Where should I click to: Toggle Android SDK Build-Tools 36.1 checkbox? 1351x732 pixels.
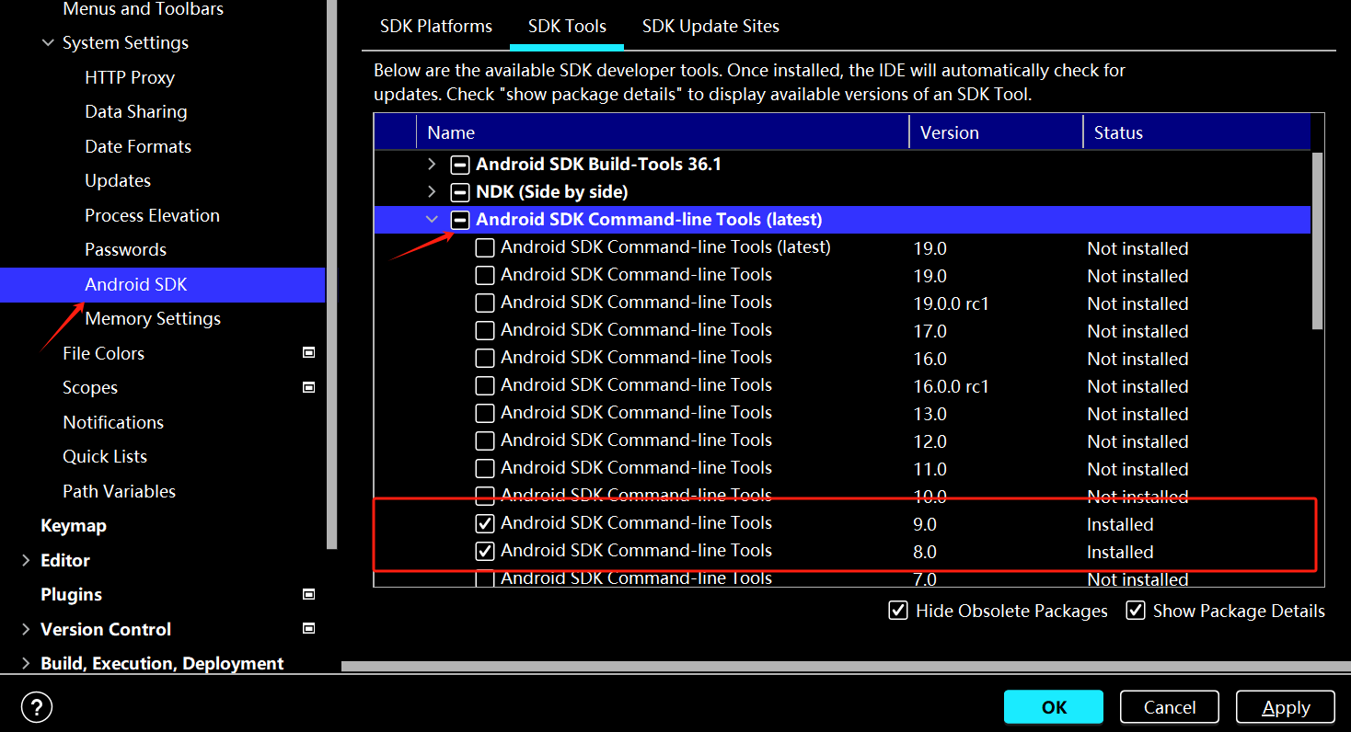point(459,165)
